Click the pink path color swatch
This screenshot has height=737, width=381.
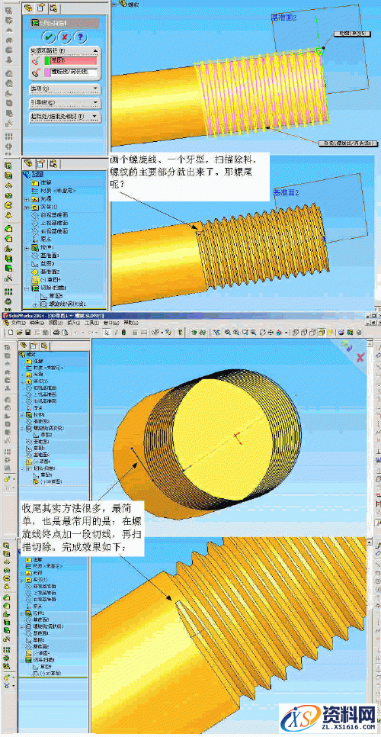pos(47,72)
